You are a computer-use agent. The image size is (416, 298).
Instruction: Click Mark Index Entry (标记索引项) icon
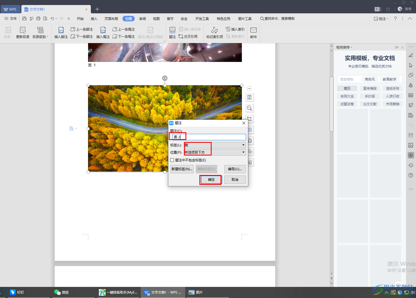[x=214, y=33]
